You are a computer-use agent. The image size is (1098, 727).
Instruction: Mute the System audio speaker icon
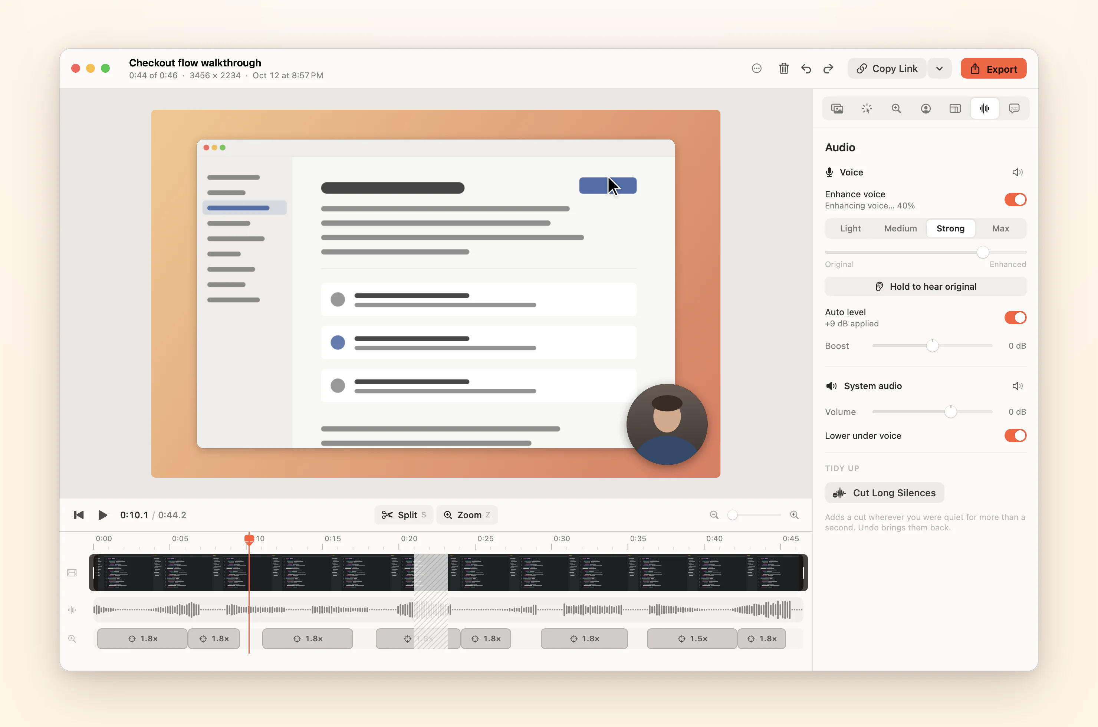click(x=1017, y=386)
